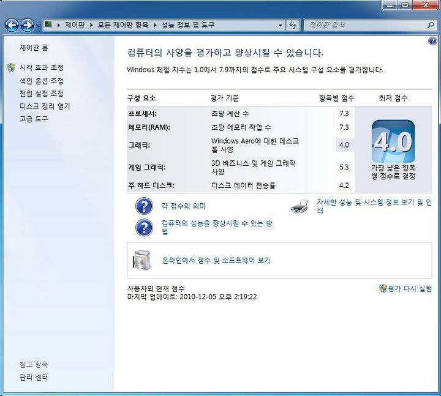Run 평가 다시 실행

coord(410,288)
